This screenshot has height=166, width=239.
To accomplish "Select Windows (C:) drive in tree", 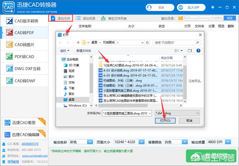I will pyautogui.click(x=75, y=106).
